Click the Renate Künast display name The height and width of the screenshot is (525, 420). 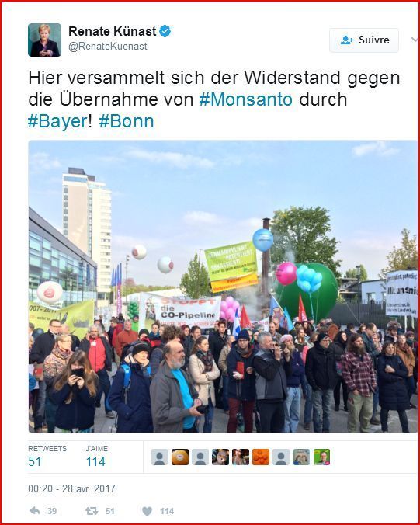point(113,32)
